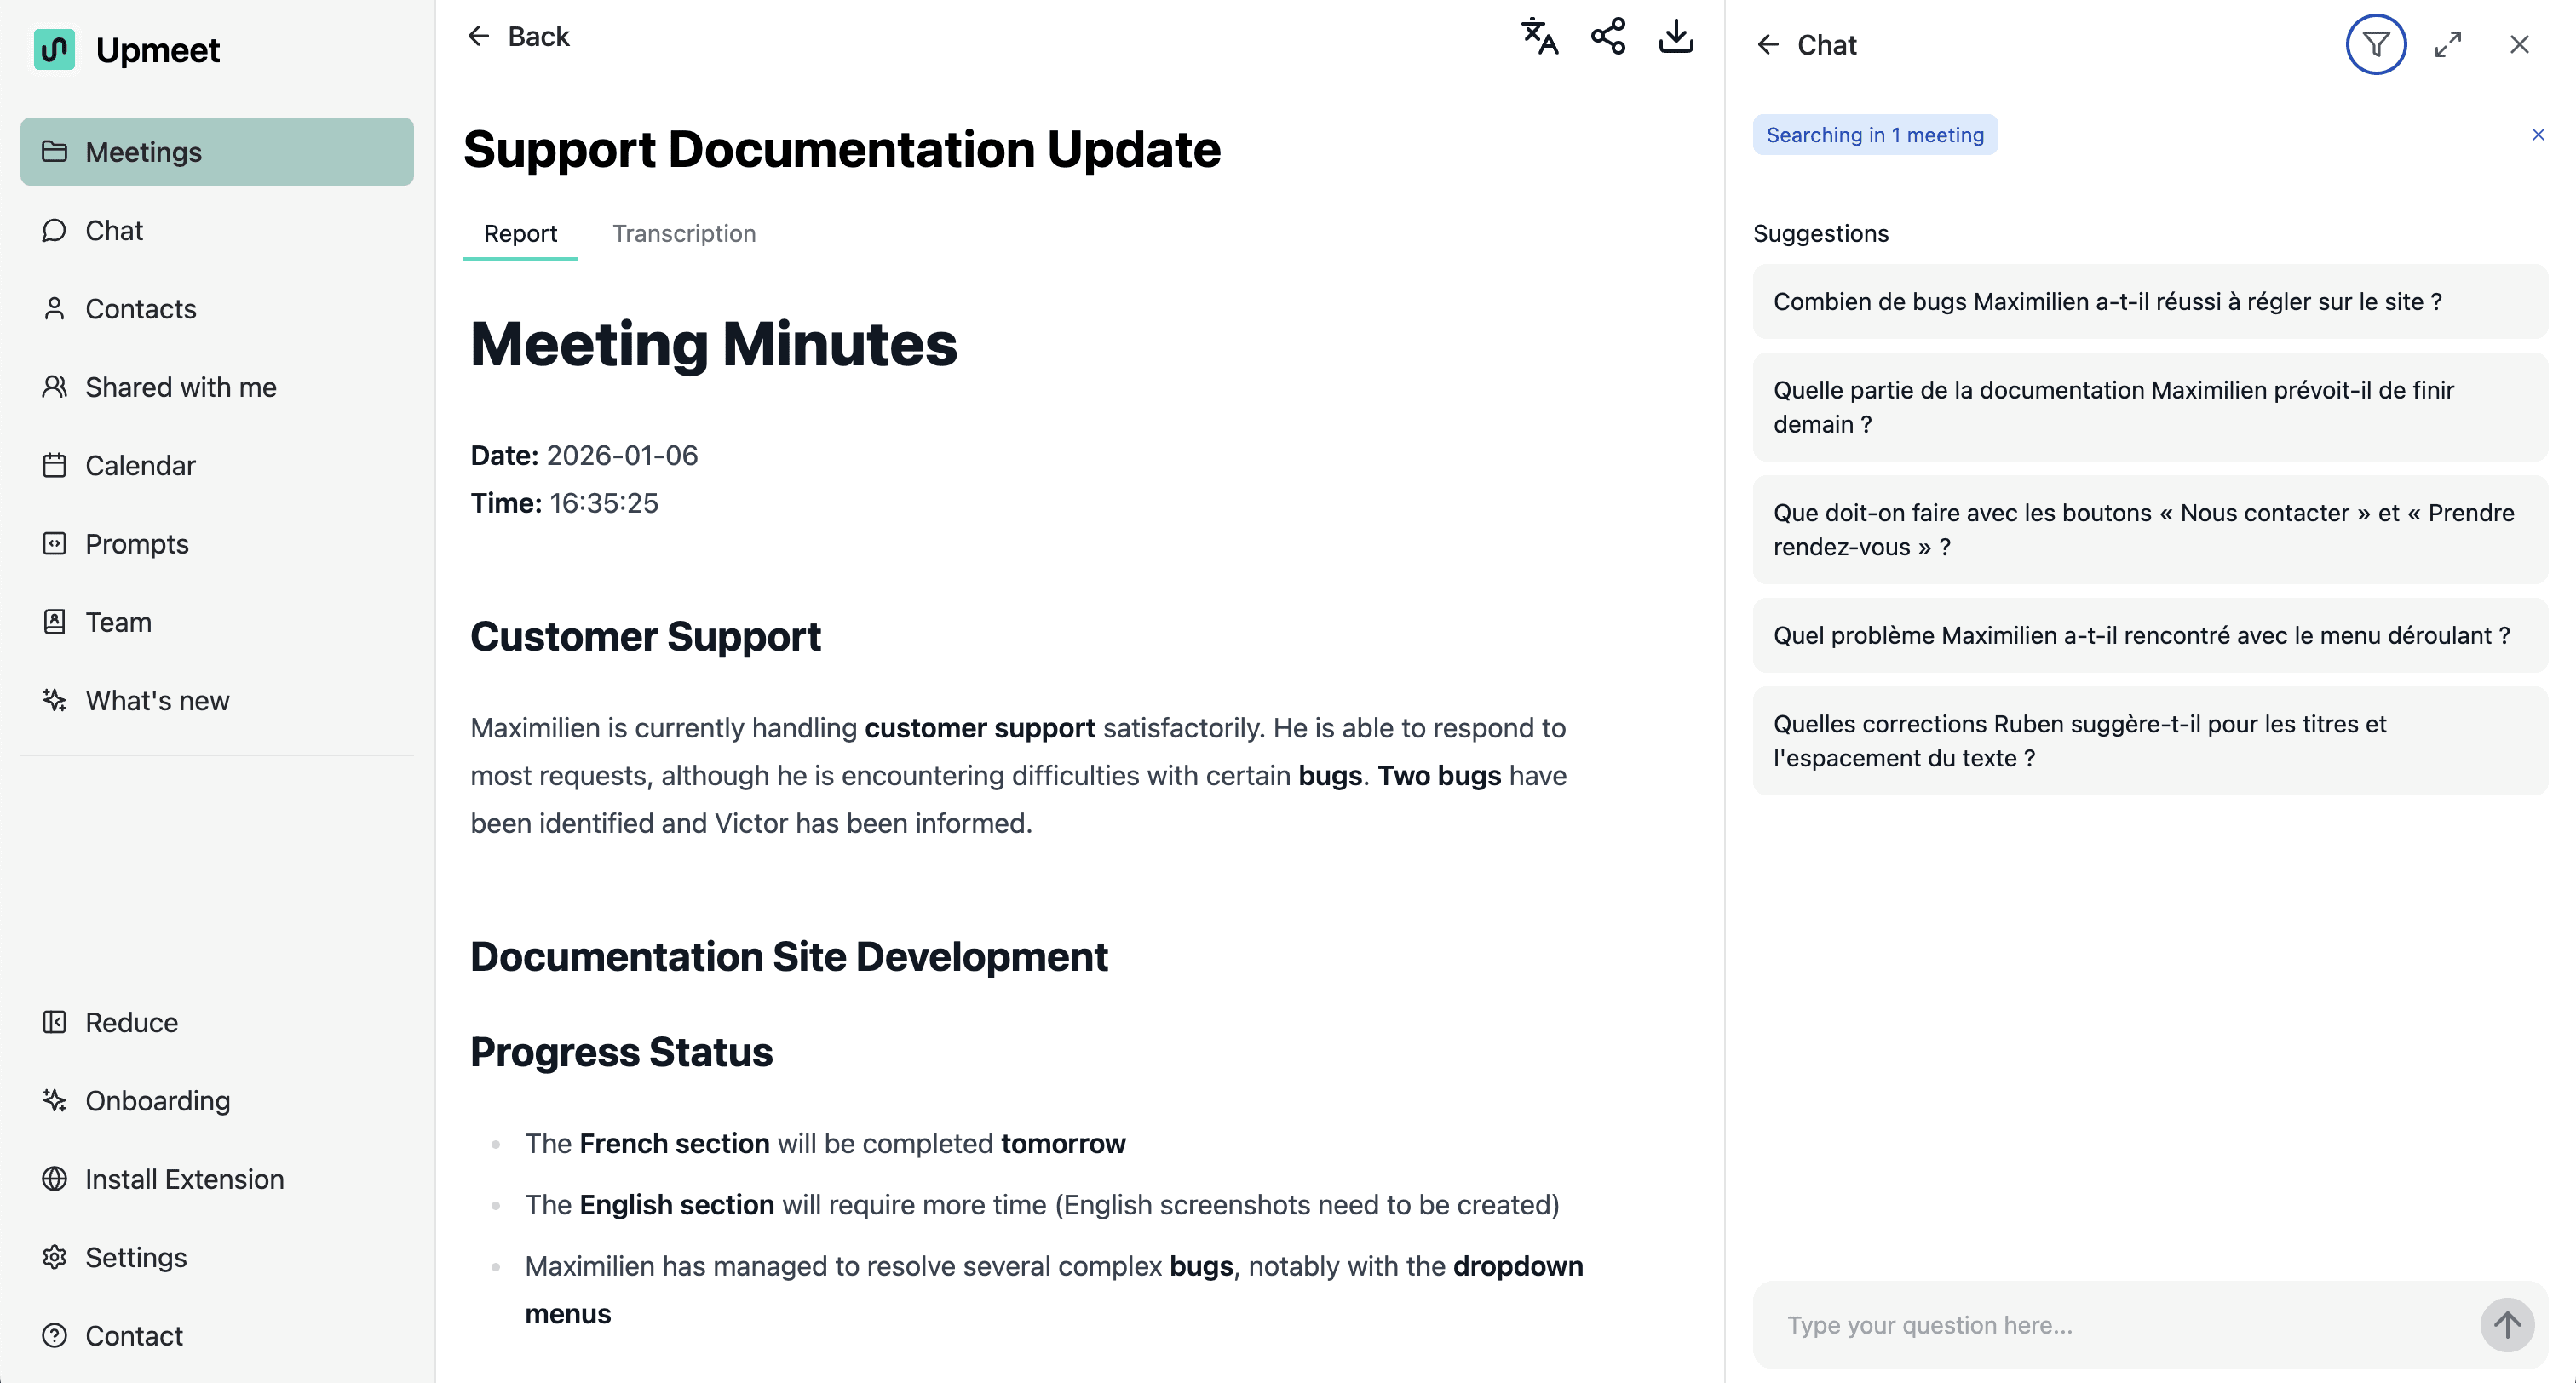Focus the 'Type your question here' field
The image size is (2576, 1383).
tap(2110, 1325)
